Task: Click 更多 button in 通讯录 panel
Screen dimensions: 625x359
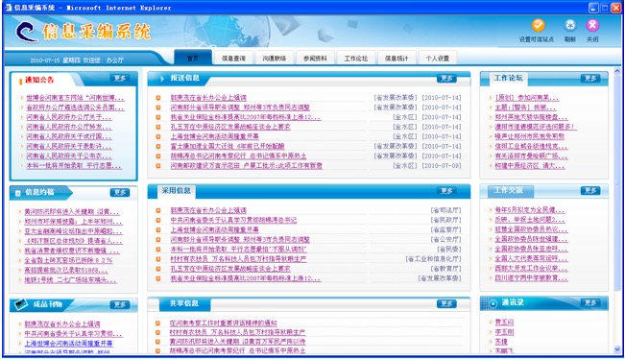Action: point(590,302)
